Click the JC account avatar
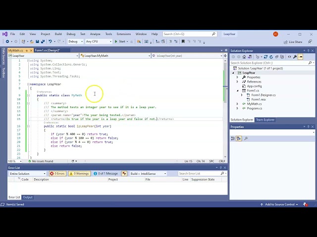317x237 pixels. [x=275, y=34]
